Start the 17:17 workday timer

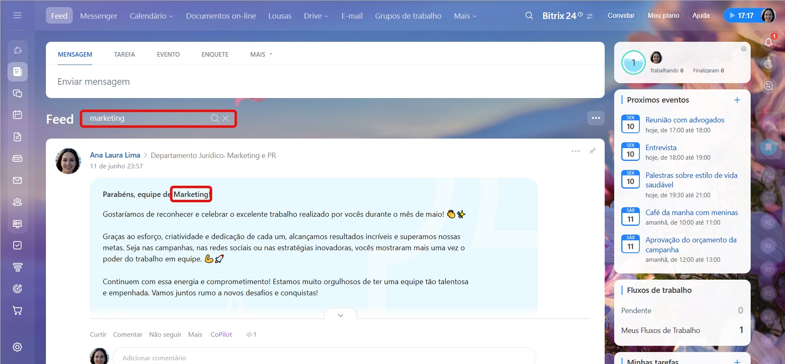[x=741, y=16]
